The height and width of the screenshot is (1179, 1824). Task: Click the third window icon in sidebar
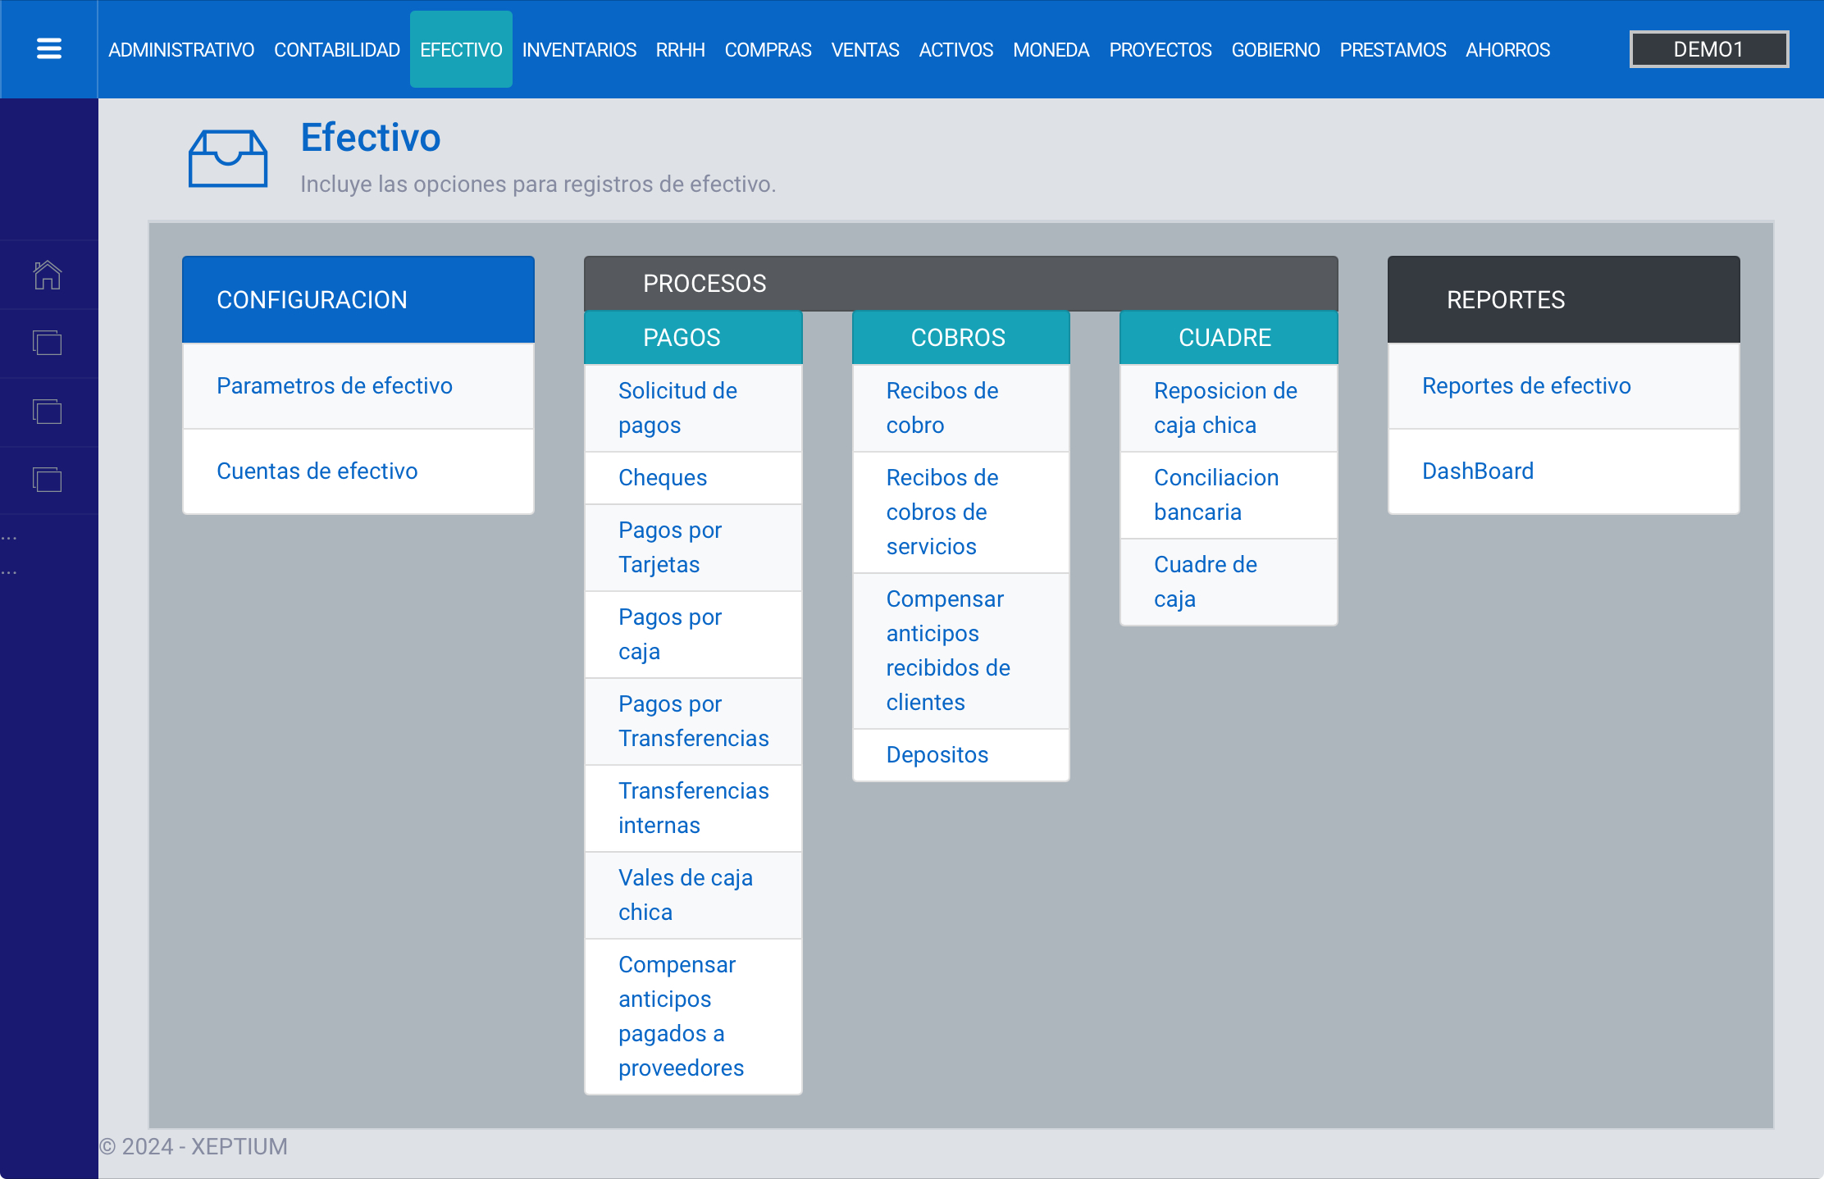[48, 480]
